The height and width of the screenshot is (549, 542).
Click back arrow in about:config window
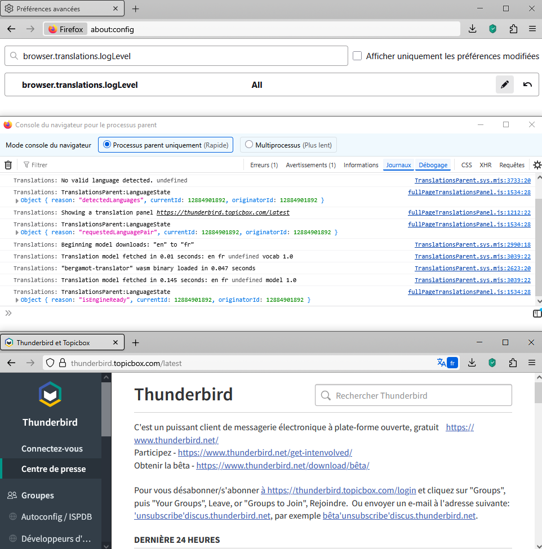point(11,29)
